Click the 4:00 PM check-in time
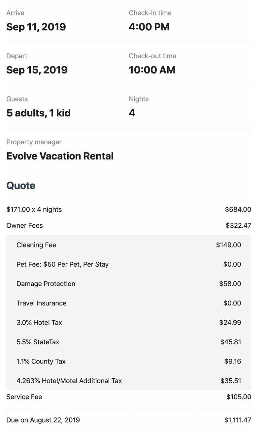The width and height of the screenshot is (264, 435). (x=149, y=27)
